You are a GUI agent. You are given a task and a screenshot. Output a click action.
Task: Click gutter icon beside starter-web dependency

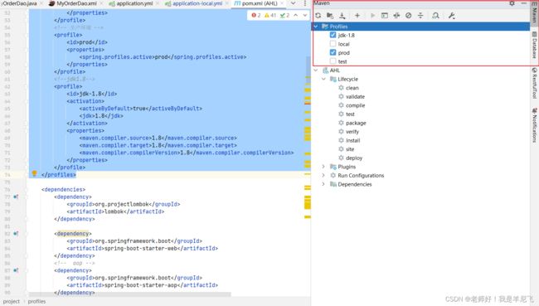pos(16,234)
